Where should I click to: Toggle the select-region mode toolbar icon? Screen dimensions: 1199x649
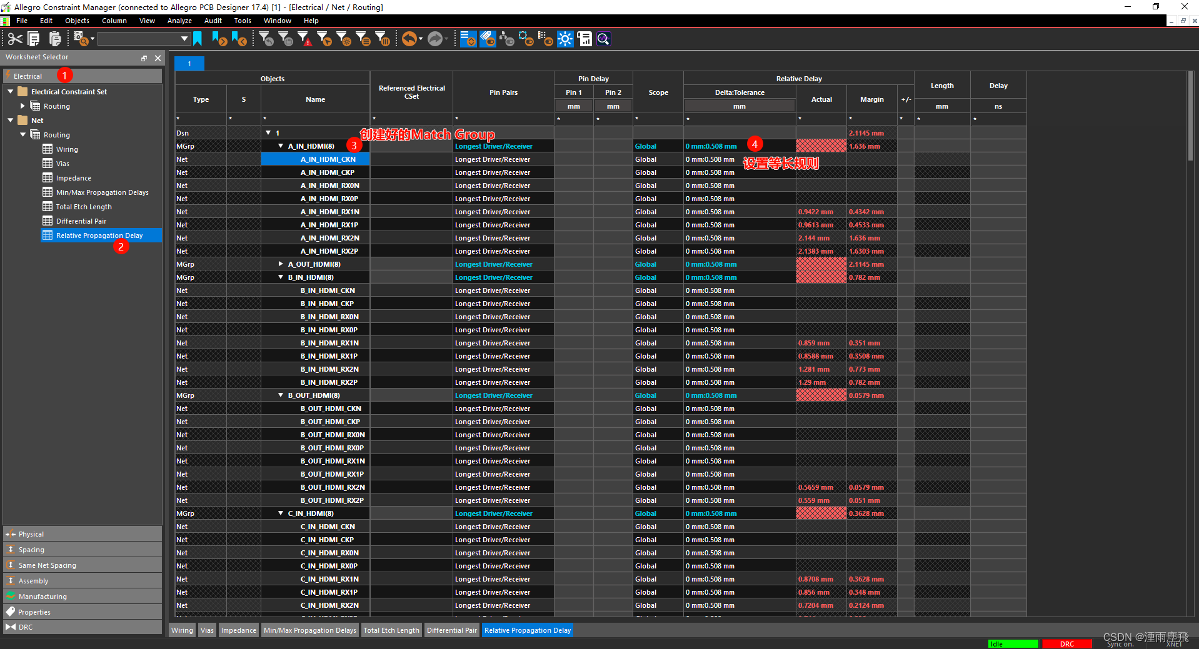point(526,39)
